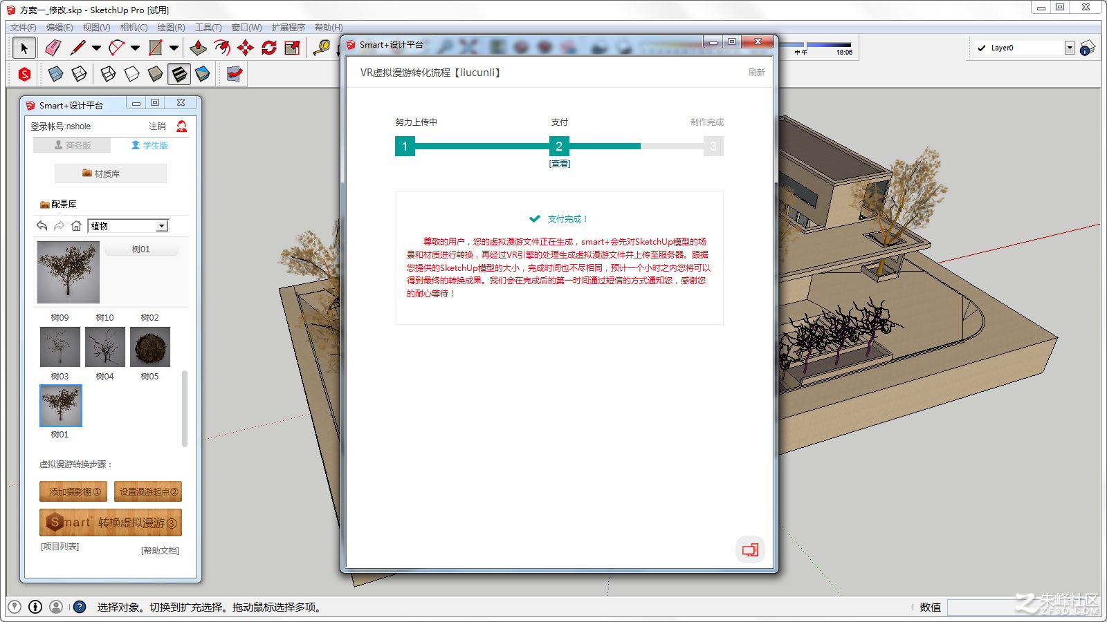Open the 工具(T) menu
This screenshot has height=622, width=1107.
pyautogui.click(x=208, y=28)
